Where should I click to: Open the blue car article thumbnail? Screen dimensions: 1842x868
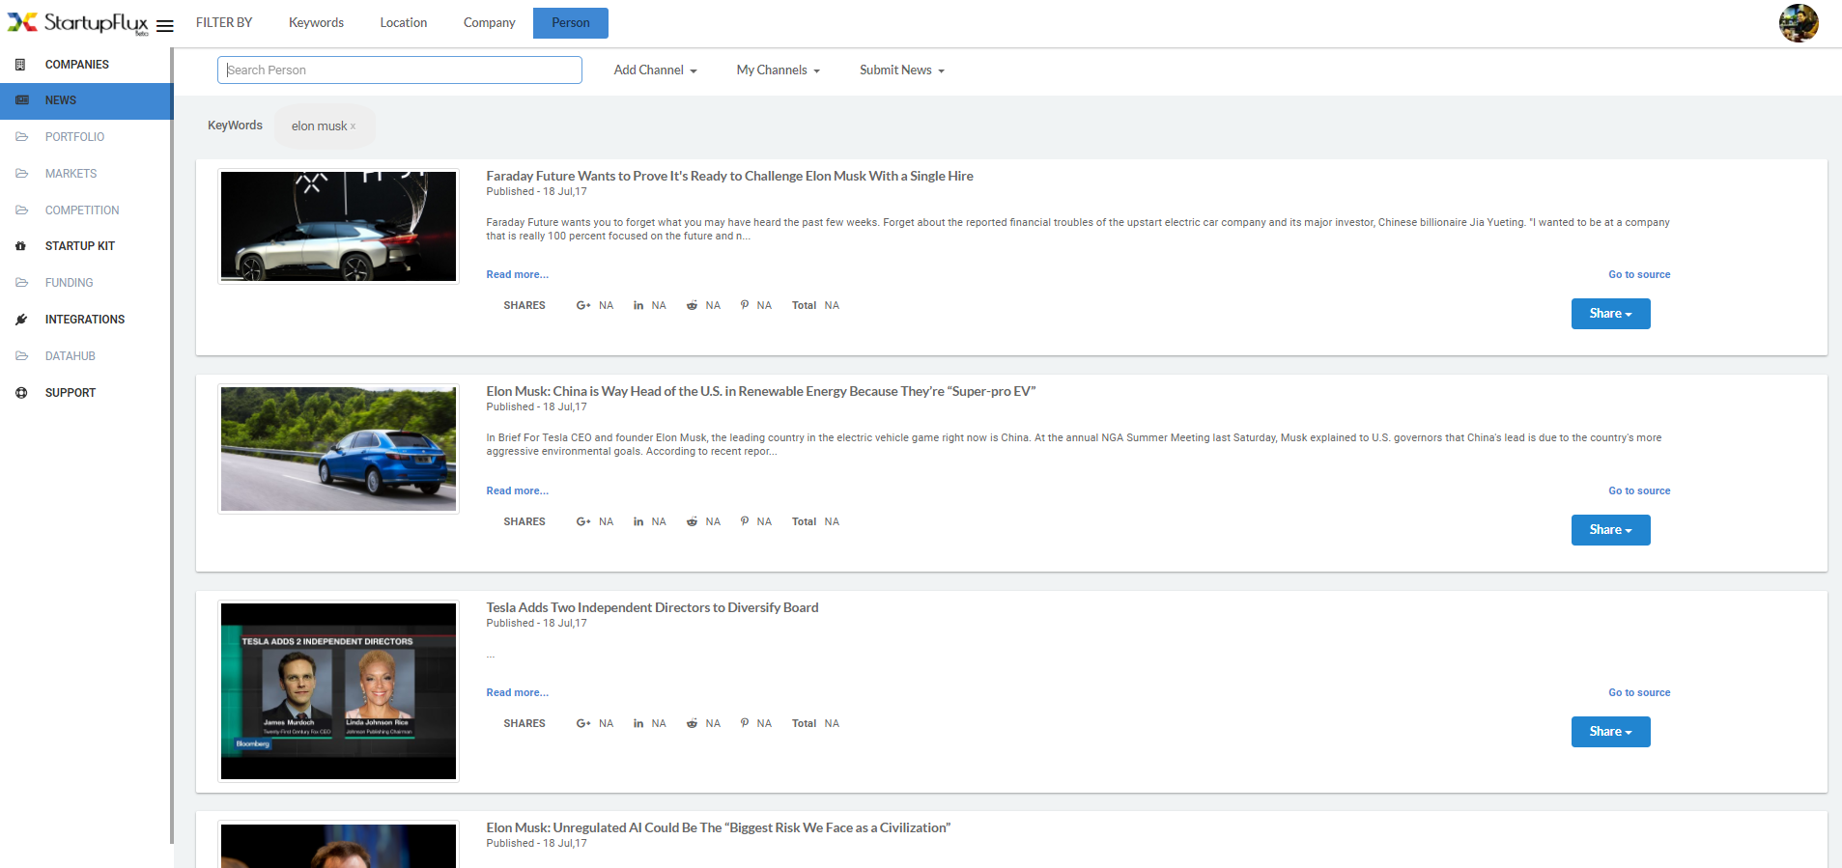338,449
